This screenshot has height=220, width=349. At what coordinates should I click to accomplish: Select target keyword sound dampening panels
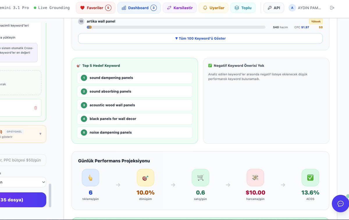135,78
